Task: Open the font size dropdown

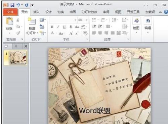Action: click(87, 20)
